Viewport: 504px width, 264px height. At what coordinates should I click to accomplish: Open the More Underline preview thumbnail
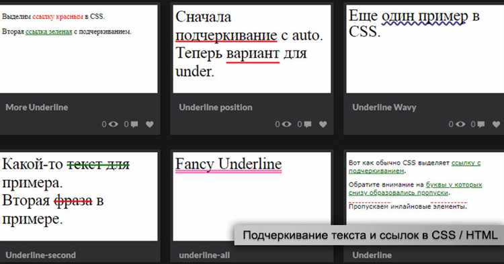coord(79,49)
